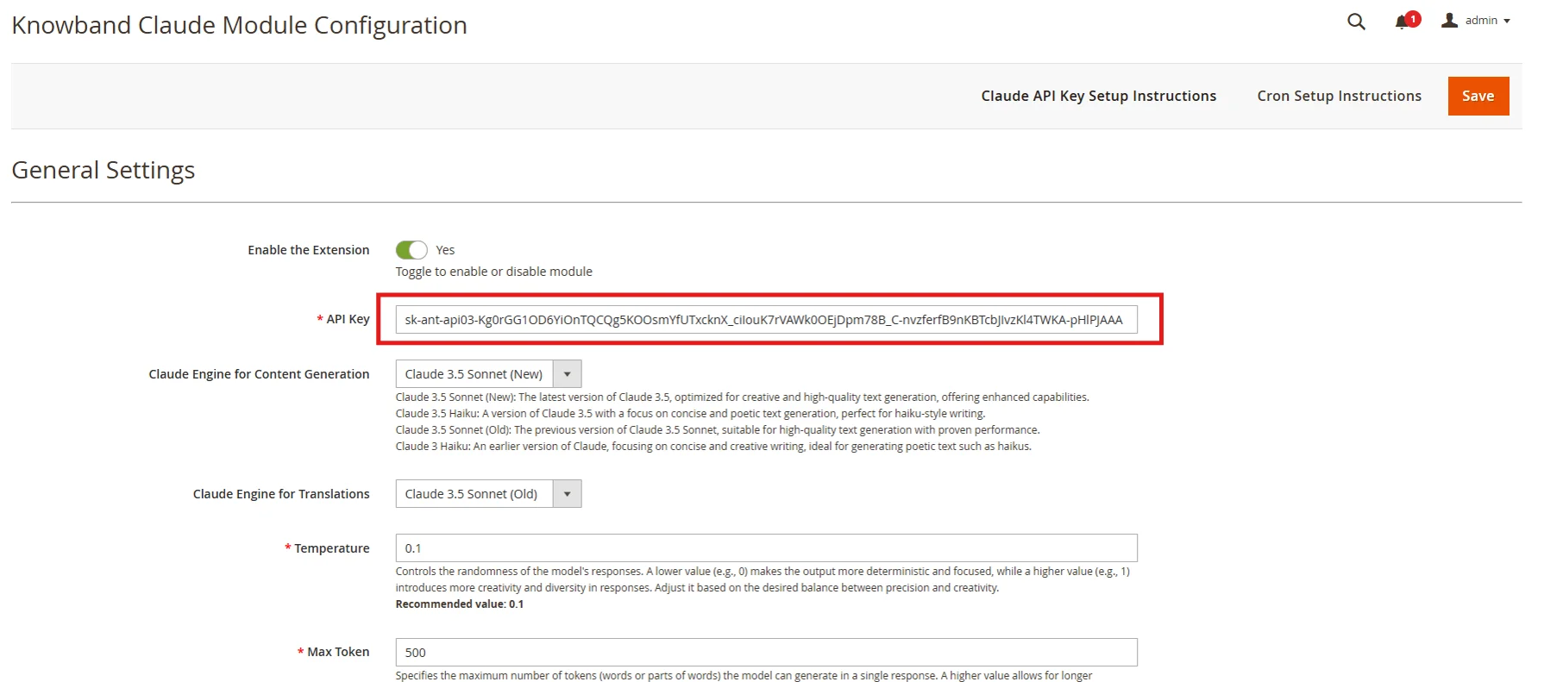
Task: Click the Temperature field label
Action: click(331, 548)
